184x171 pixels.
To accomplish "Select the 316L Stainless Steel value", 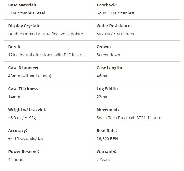I will [26, 13].
